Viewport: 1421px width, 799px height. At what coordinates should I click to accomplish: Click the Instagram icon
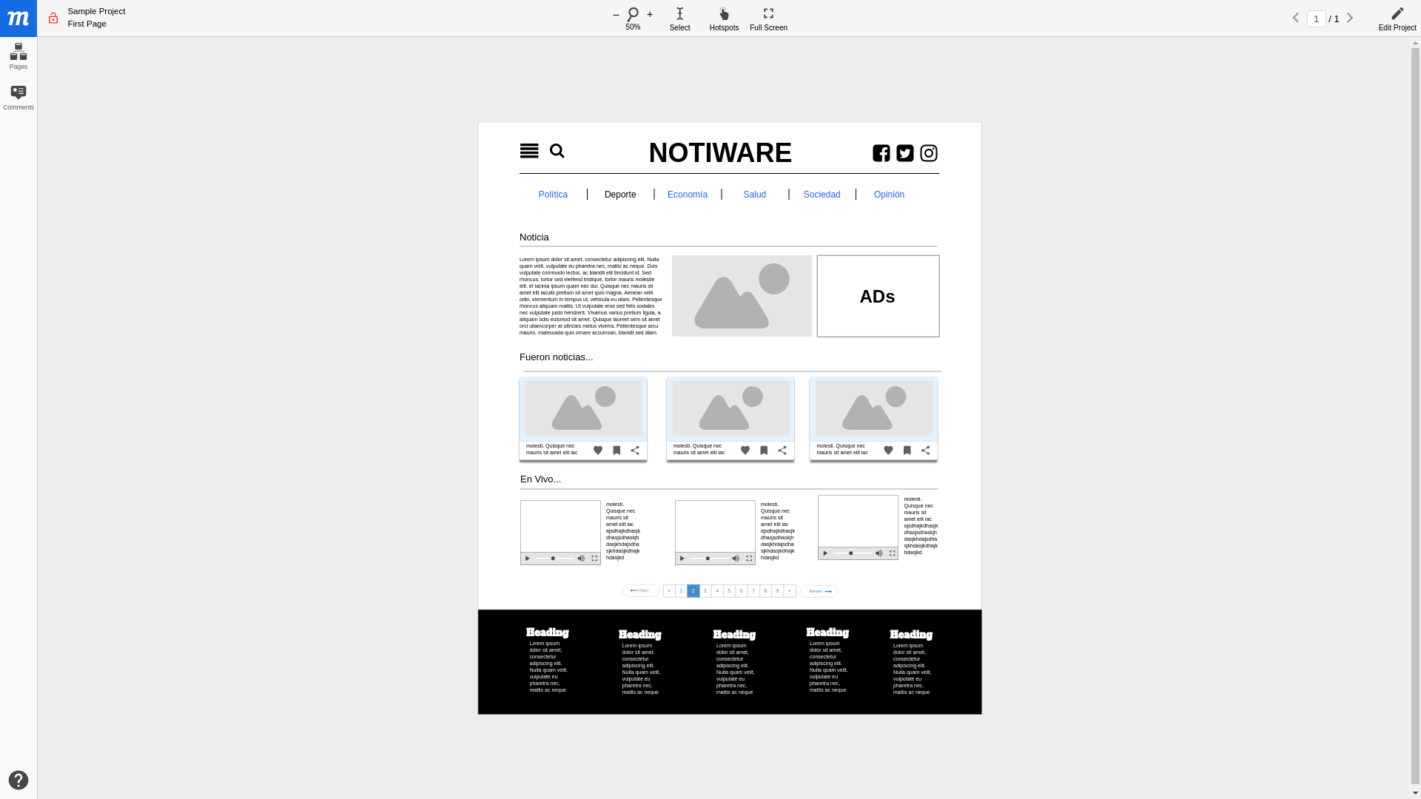tap(929, 153)
